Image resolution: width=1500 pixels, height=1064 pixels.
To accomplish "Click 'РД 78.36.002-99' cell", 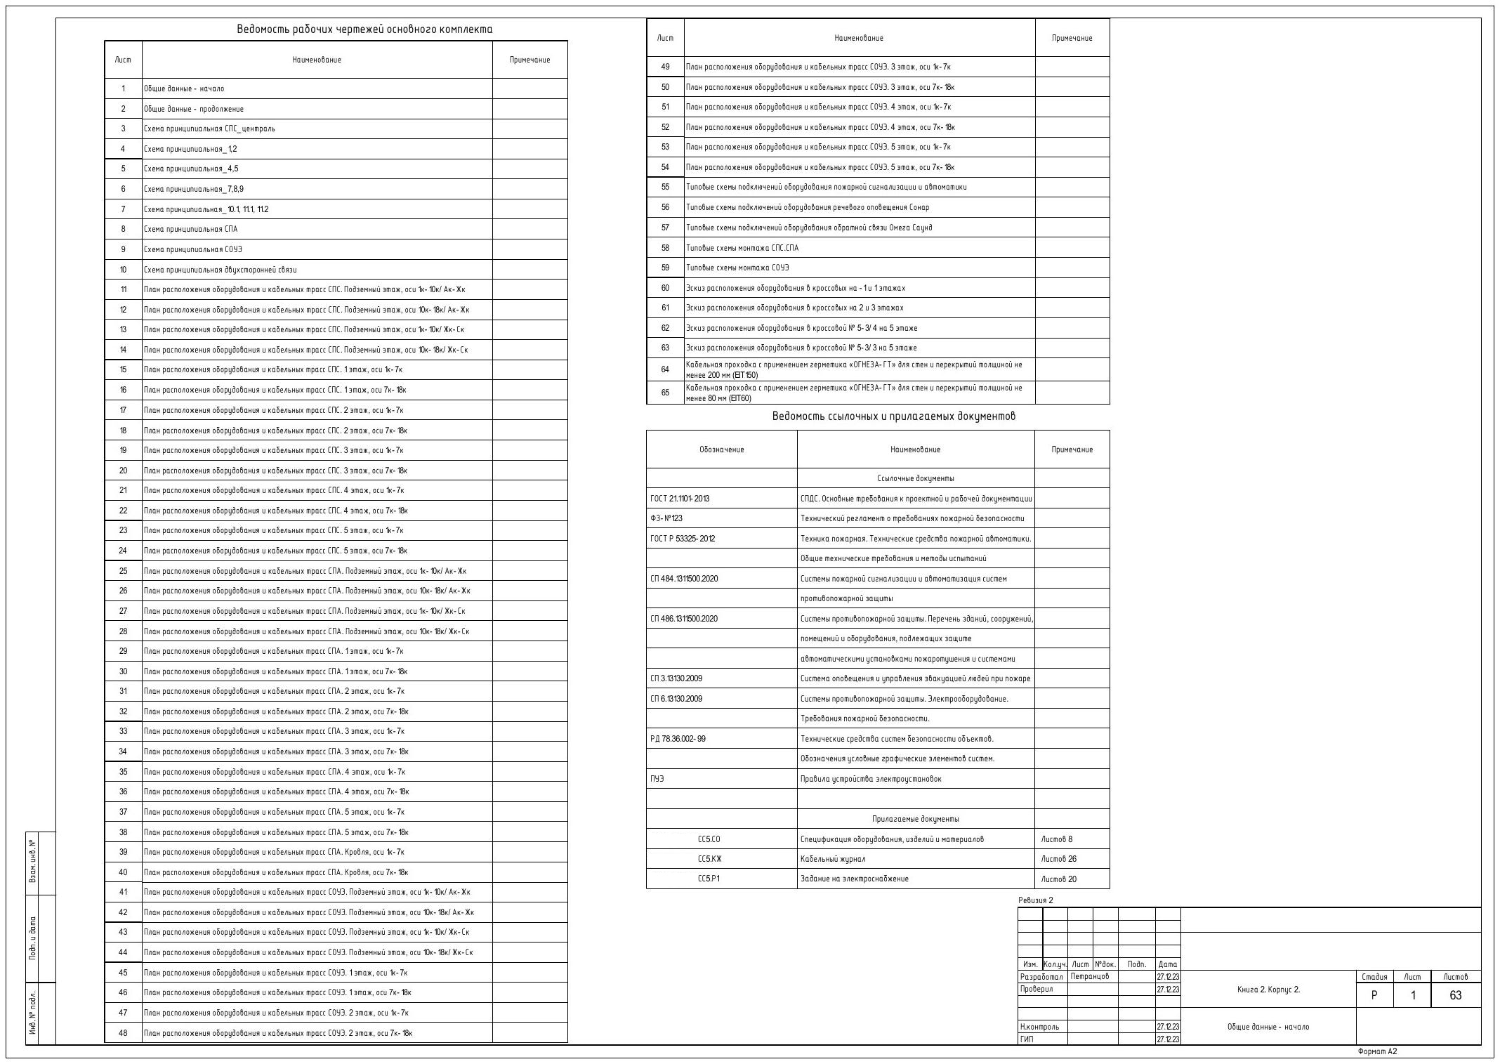I will [721, 739].
